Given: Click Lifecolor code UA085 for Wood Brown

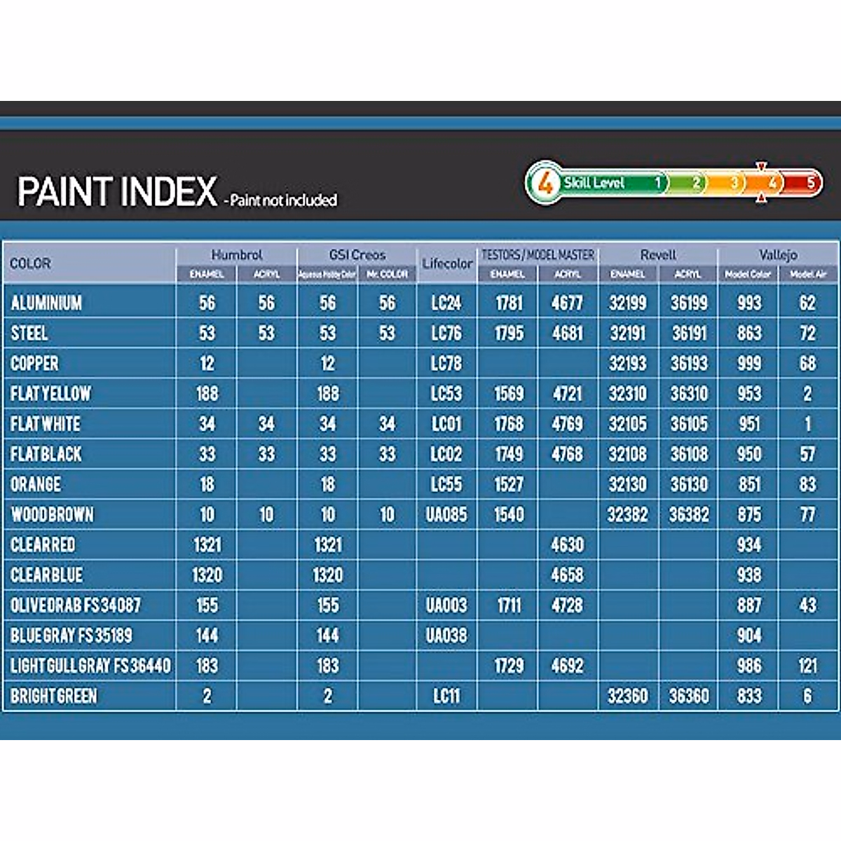Looking at the screenshot, I should [446, 514].
